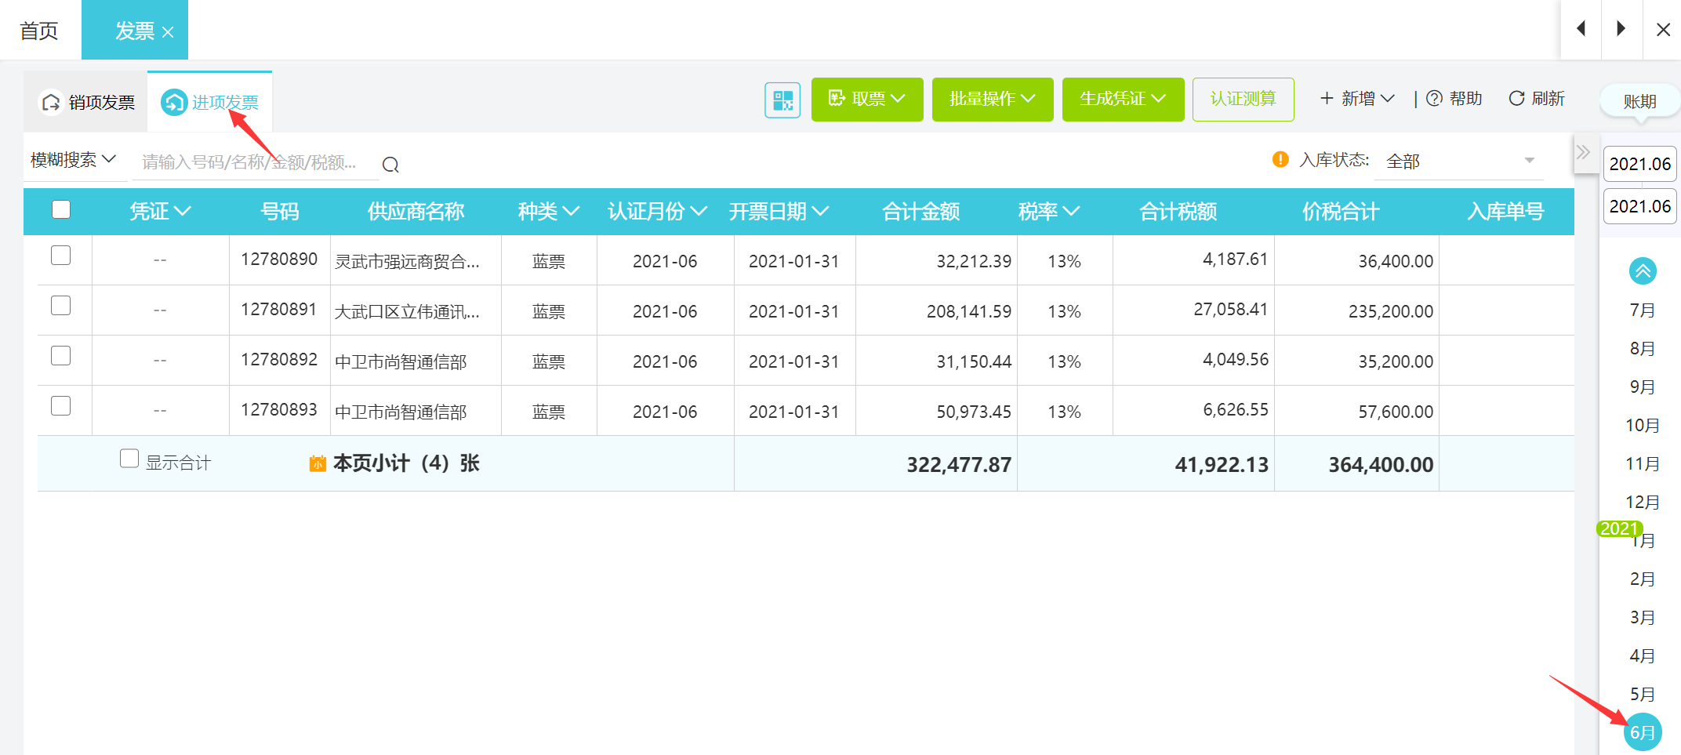Click the search input field
1681x755 pixels.
click(257, 162)
